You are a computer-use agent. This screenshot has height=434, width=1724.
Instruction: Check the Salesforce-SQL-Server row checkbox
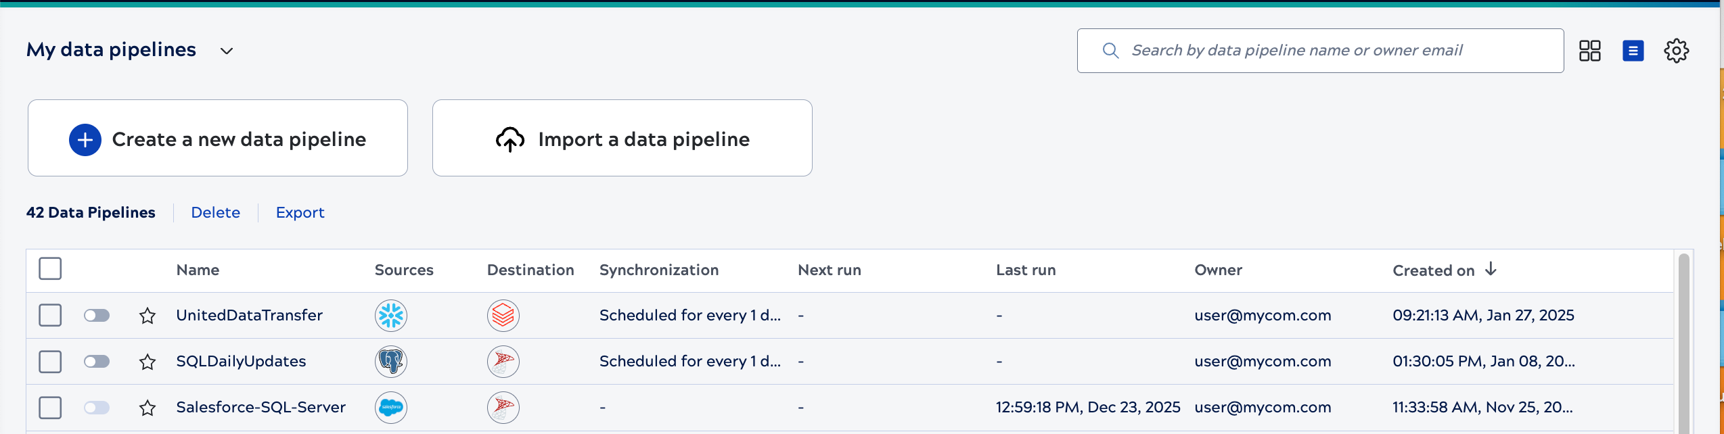[x=50, y=408]
